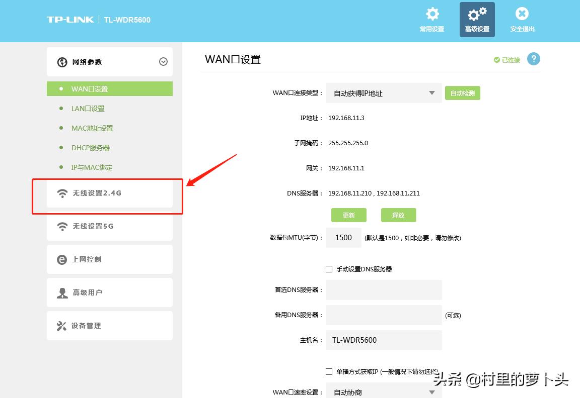
Task: Click the 网络参数 globe icon
Action: pyautogui.click(x=62, y=62)
